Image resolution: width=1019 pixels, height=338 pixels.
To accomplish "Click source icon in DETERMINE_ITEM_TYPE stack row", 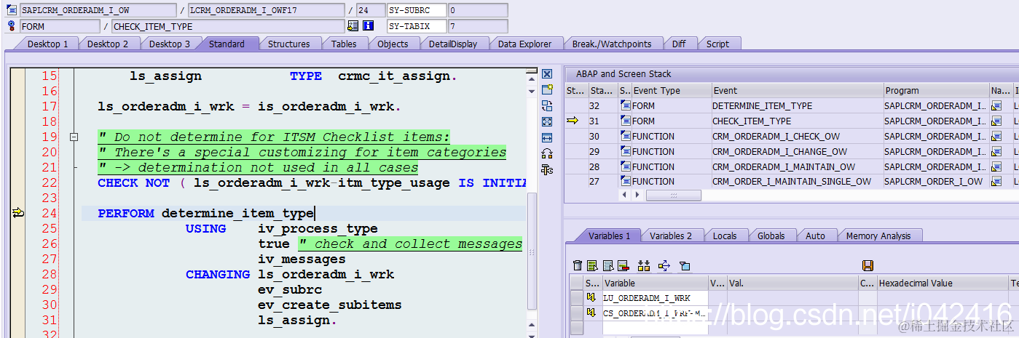I will pyautogui.click(x=625, y=106).
